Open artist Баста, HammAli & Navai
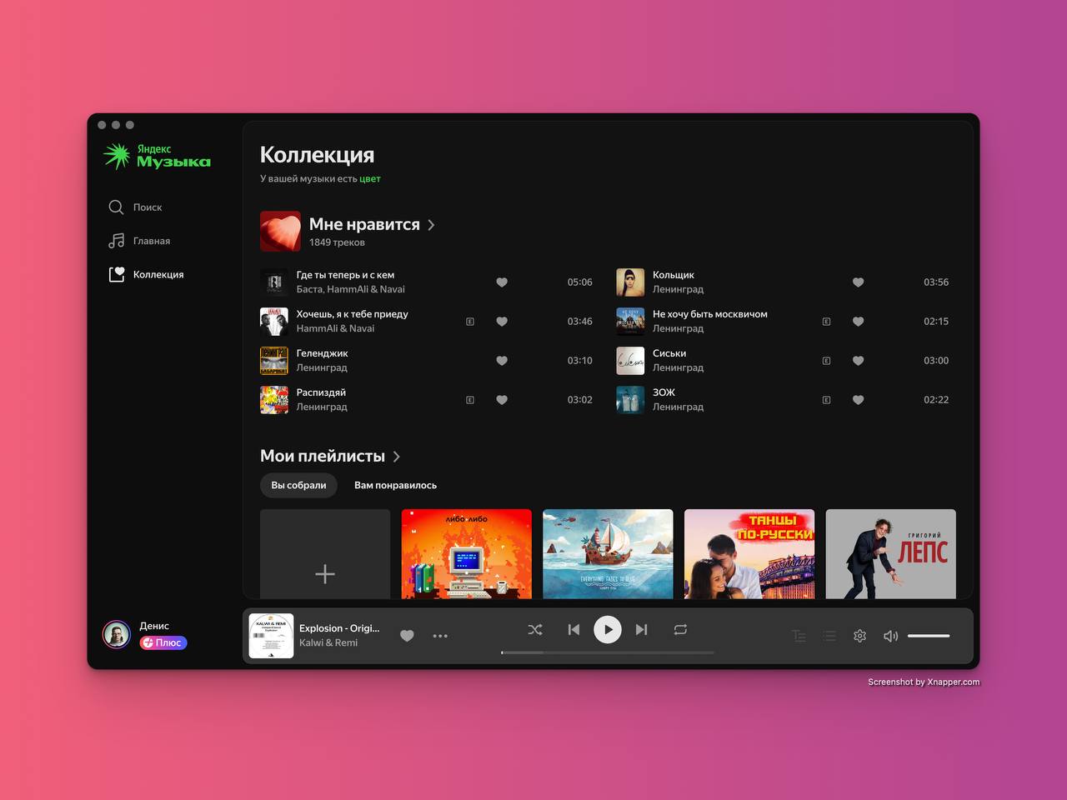The width and height of the screenshot is (1067, 800). [x=351, y=289]
